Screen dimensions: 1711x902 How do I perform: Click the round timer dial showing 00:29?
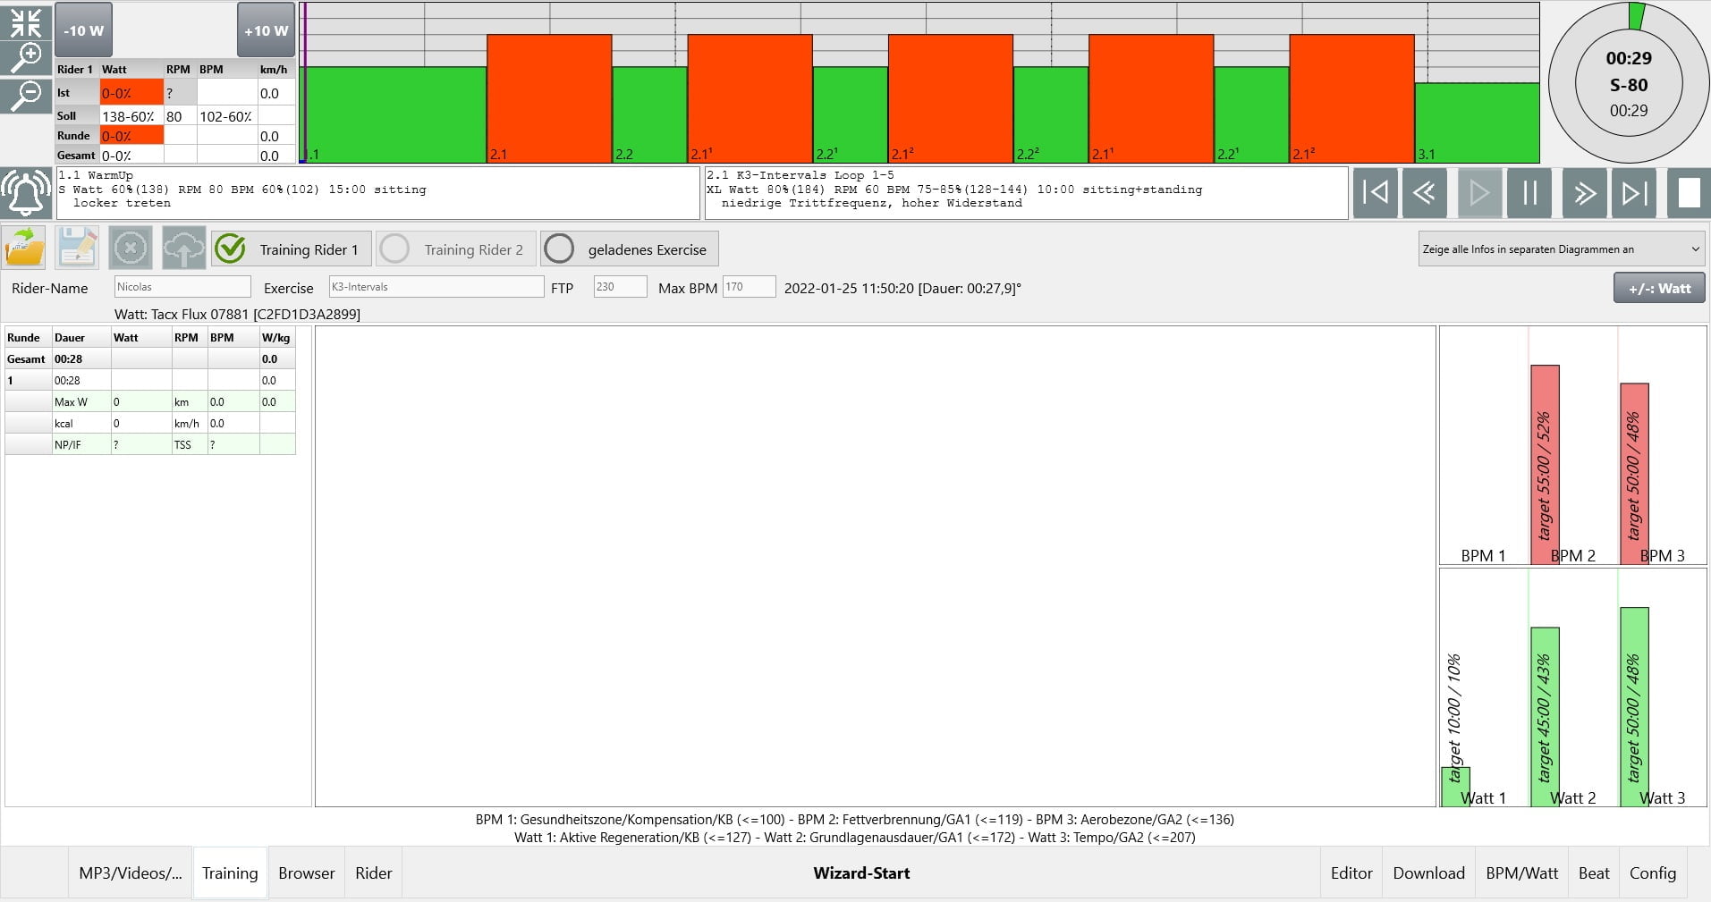pos(1628,84)
